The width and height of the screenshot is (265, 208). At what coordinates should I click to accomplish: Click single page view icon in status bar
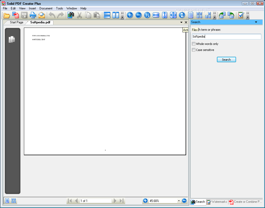pyautogui.click(x=7, y=201)
